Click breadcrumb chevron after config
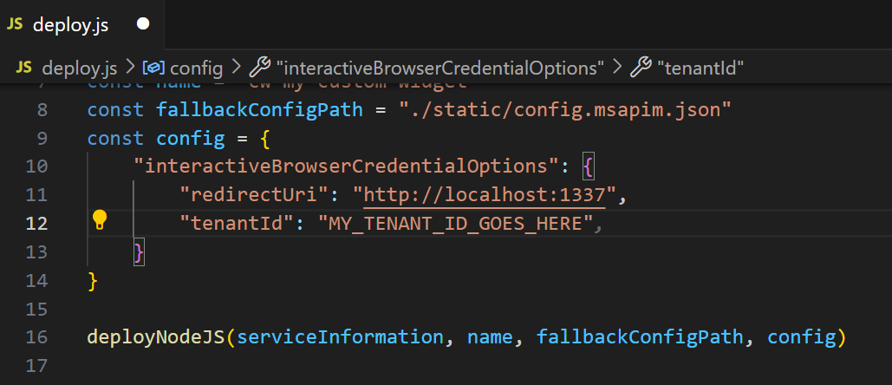The width and height of the screenshot is (892, 385). (236, 68)
